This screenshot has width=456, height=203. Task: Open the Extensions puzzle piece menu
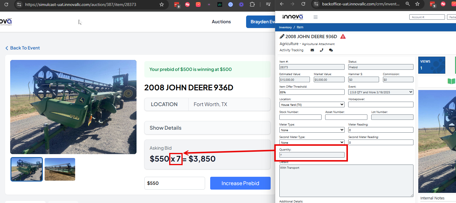click(x=252, y=4)
